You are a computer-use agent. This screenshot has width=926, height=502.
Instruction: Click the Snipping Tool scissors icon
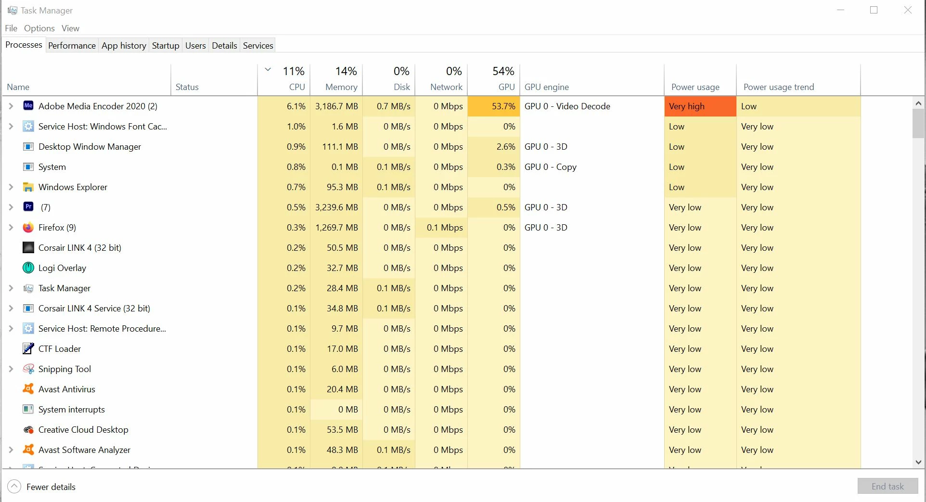click(x=28, y=369)
